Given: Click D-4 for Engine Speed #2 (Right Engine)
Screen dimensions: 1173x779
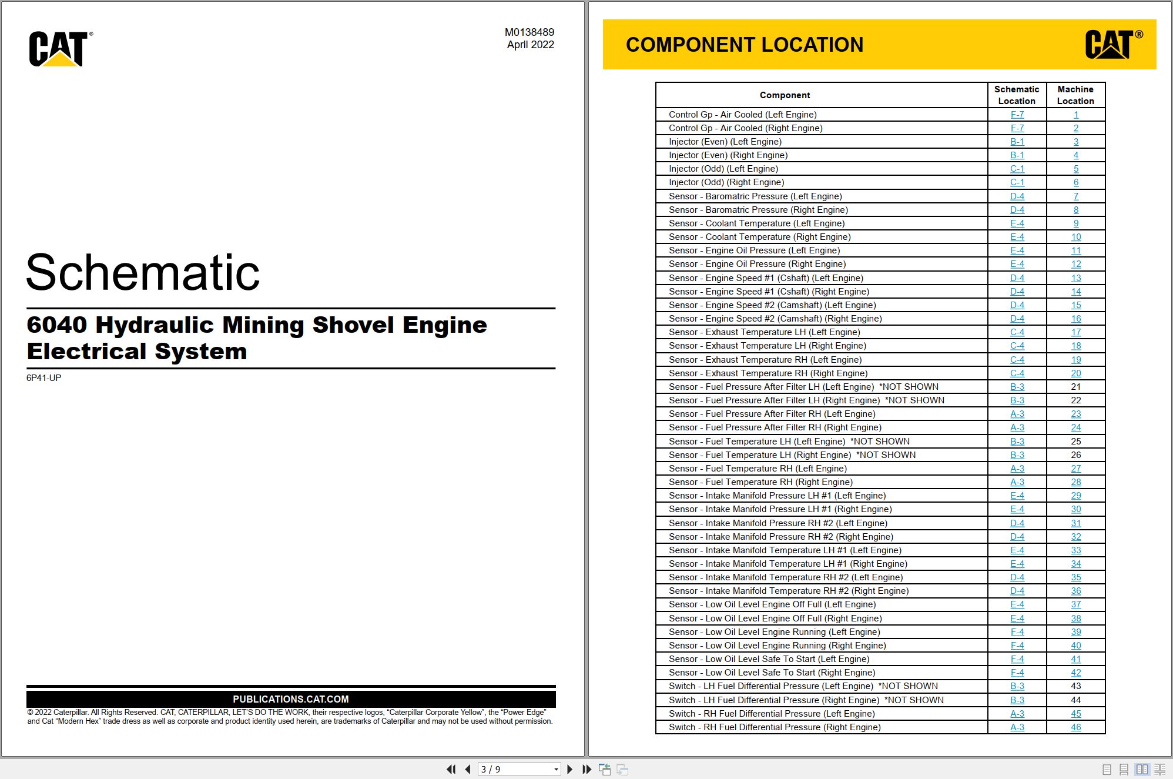Looking at the screenshot, I should click(x=1017, y=319).
